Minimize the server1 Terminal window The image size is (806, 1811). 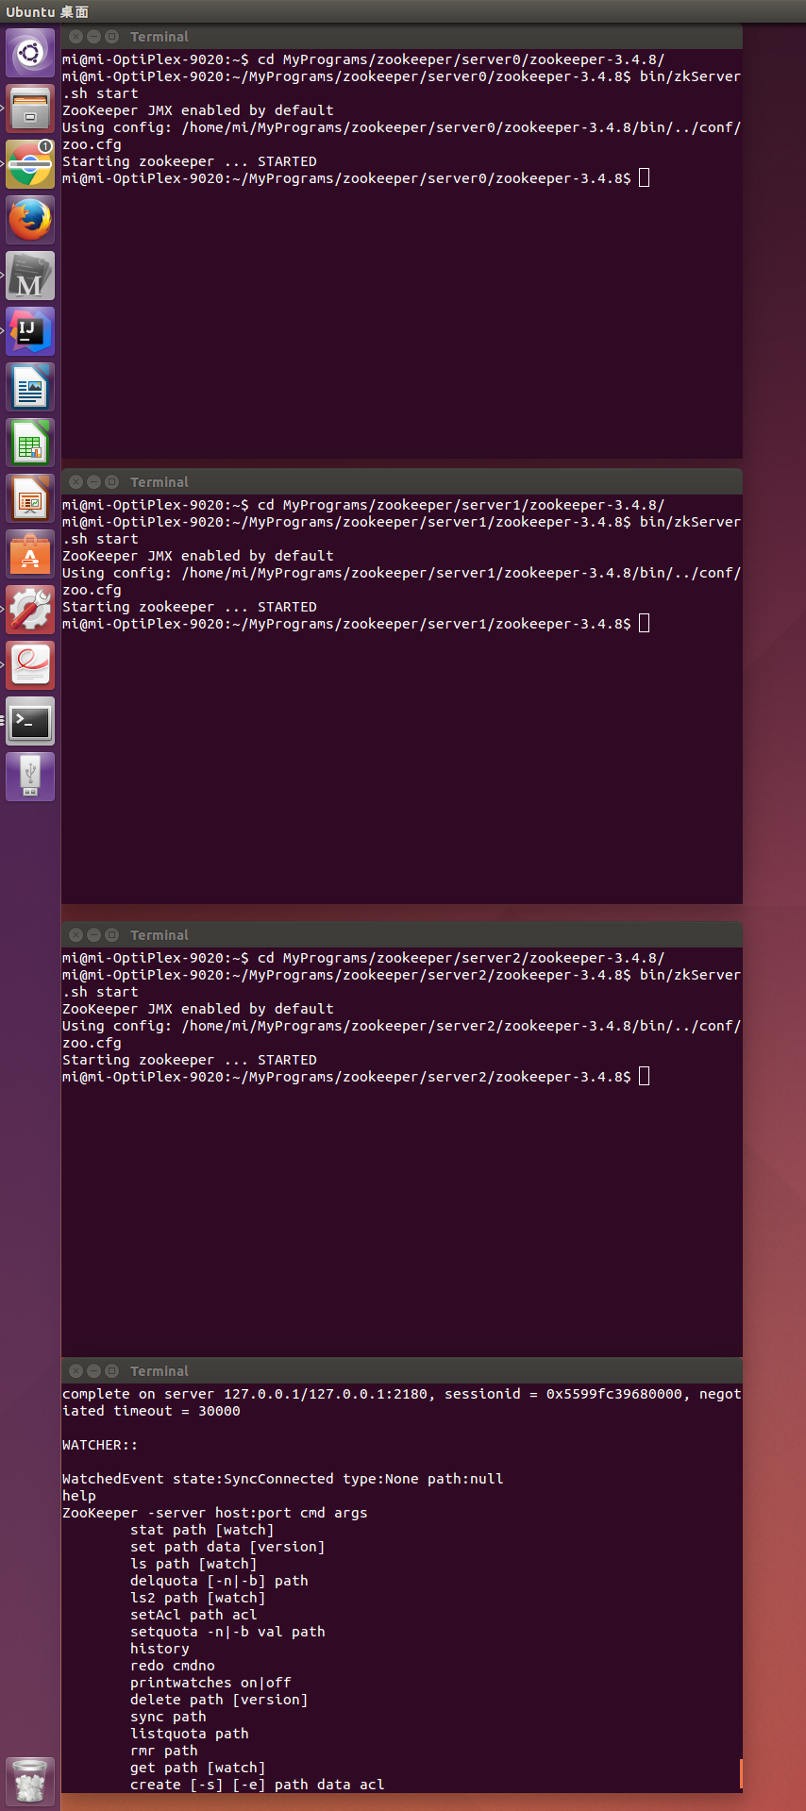click(93, 482)
